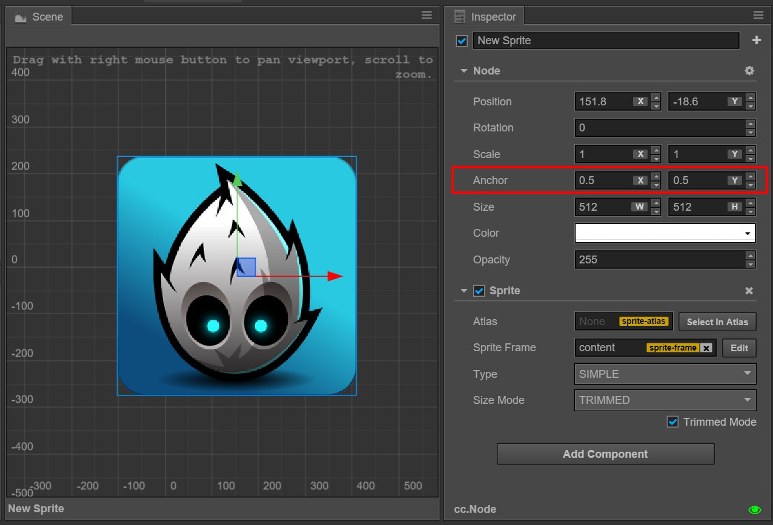The height and width of the screenshot is (525, 773).
Task: Click the plus icon beside node name
Action: (756, 41)
